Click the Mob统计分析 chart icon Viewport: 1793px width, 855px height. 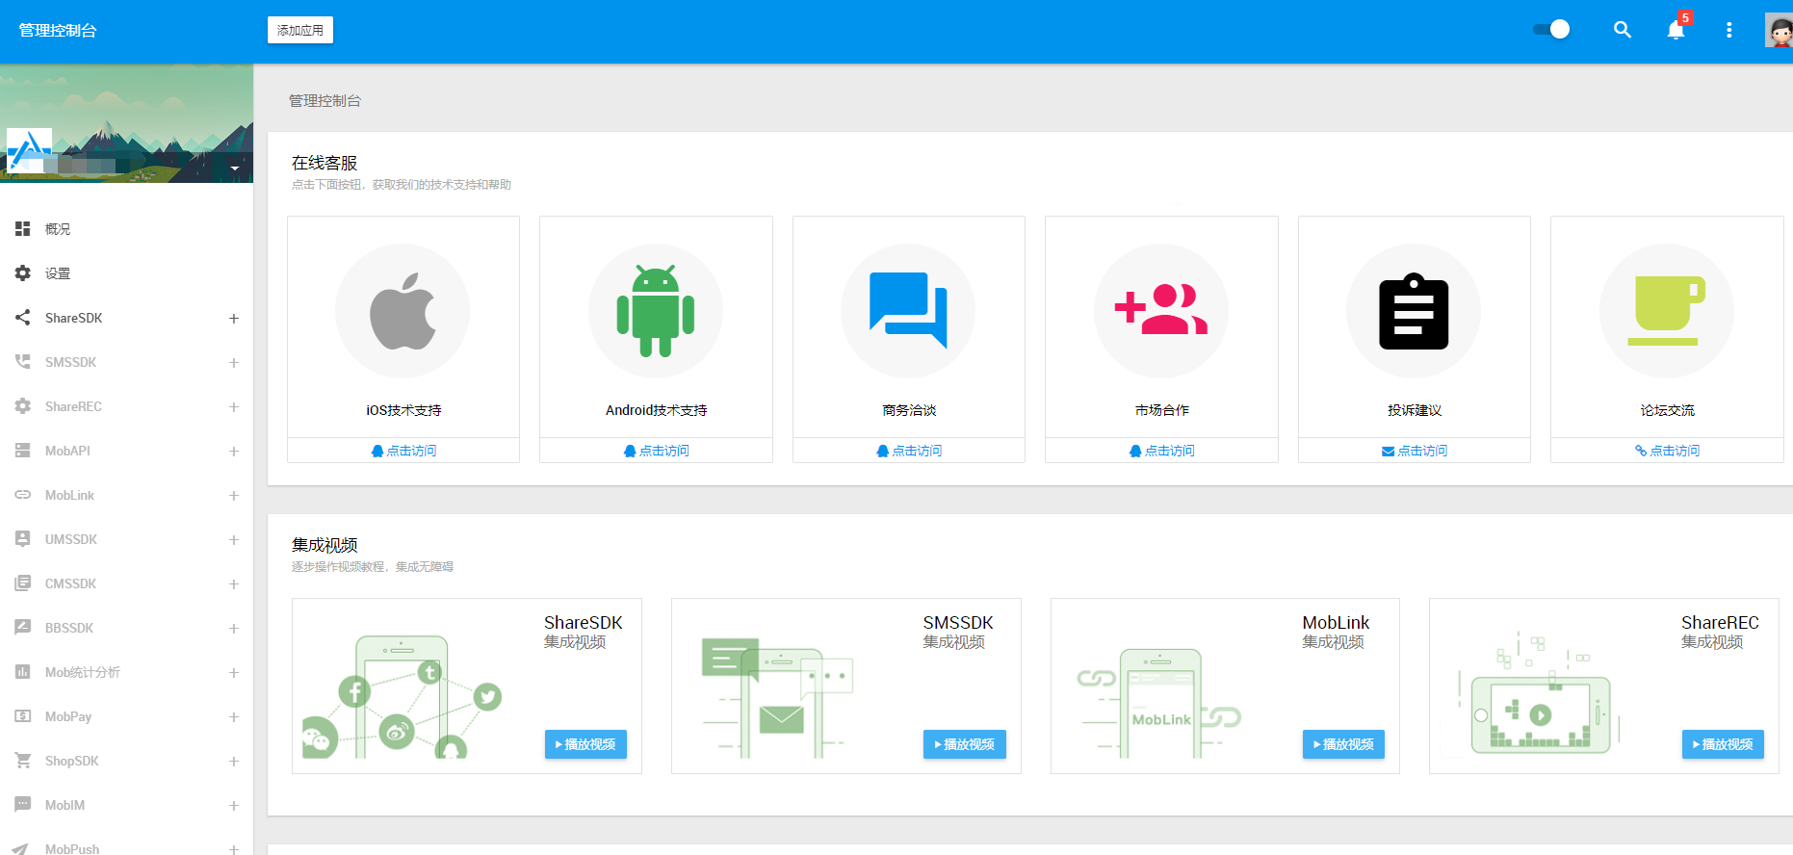[23, 672]
